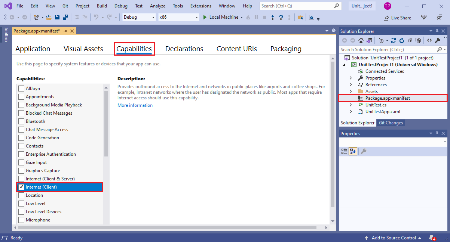Viewport: 450px width, 242px height.
Task: Pin the Package.appxmanifest tab
Action: (65, 31)
